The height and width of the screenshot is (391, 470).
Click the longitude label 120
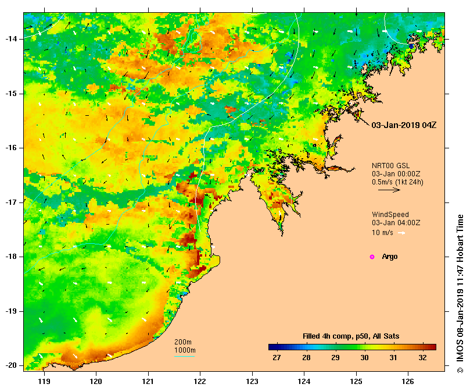pos(96,382)
